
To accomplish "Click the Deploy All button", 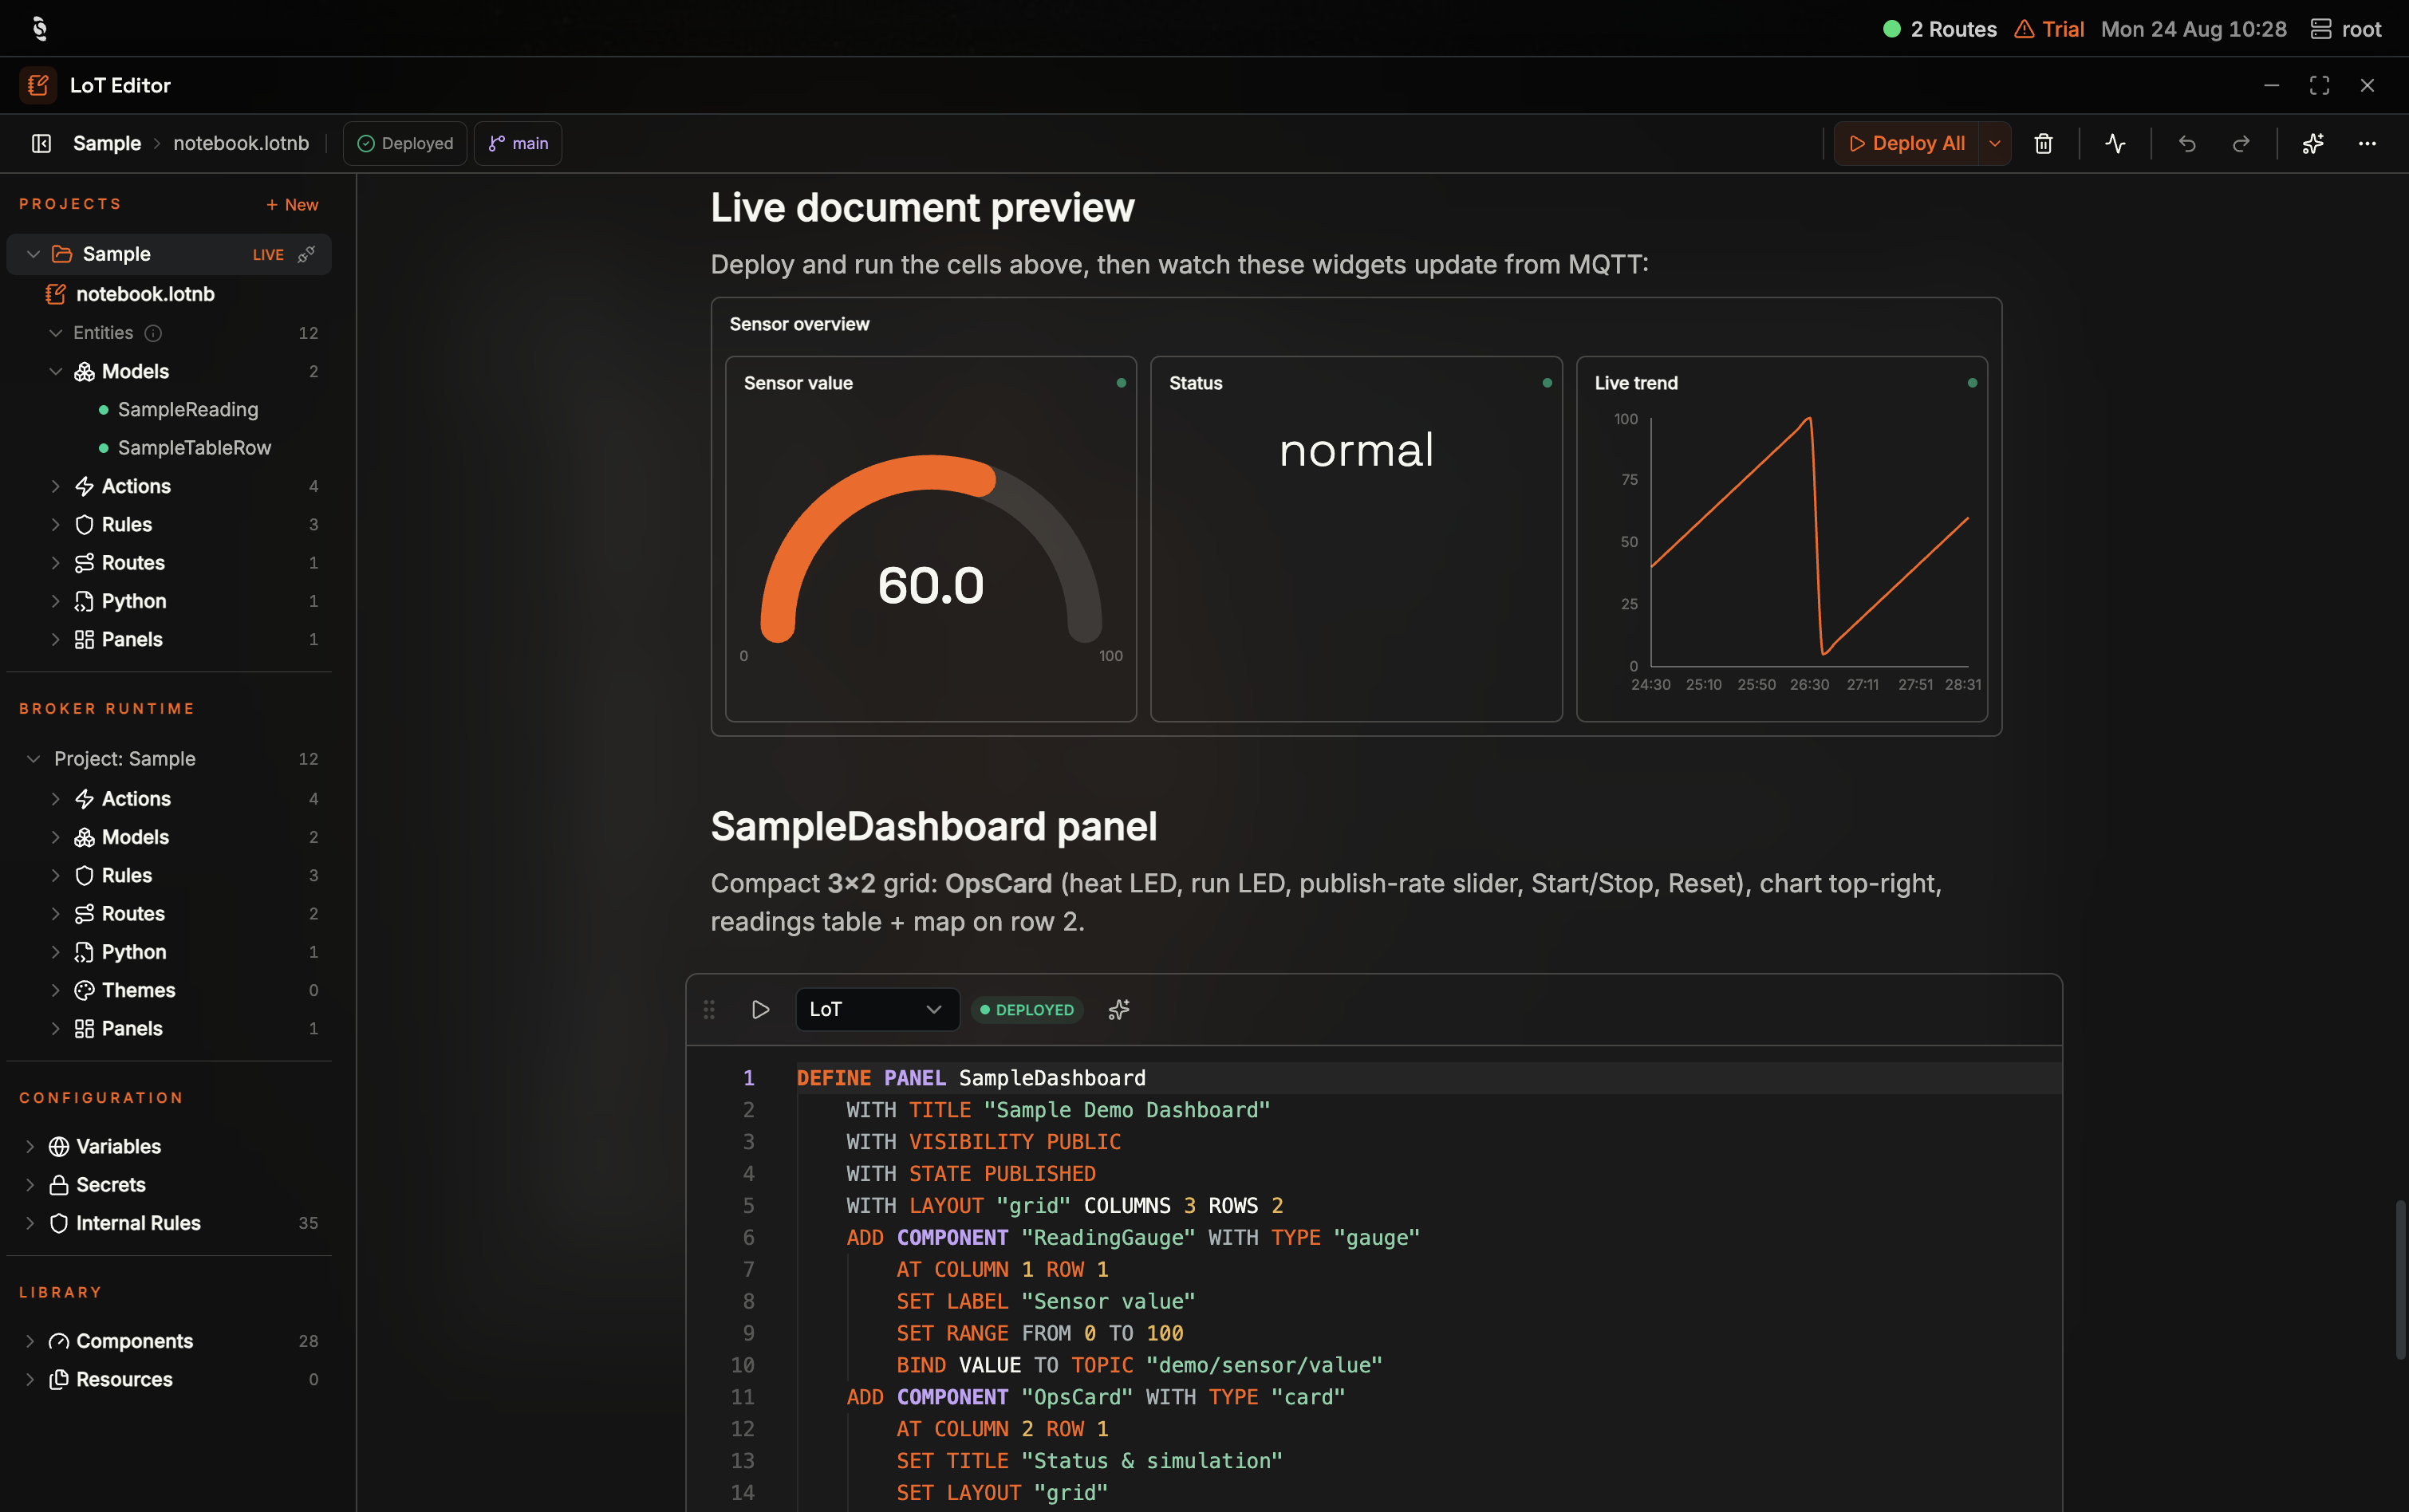I will (1907, 143).
